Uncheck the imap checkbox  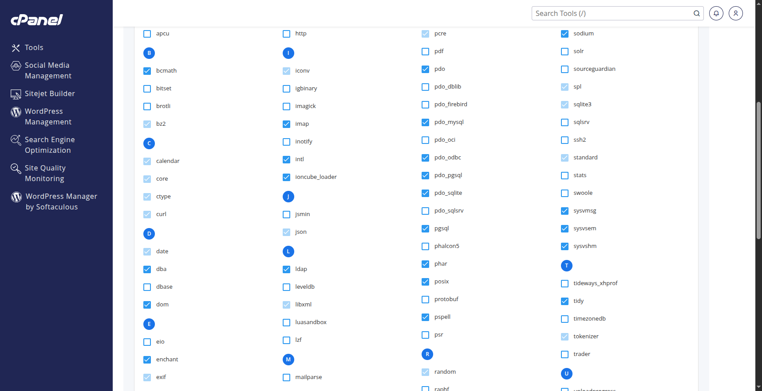287,124
